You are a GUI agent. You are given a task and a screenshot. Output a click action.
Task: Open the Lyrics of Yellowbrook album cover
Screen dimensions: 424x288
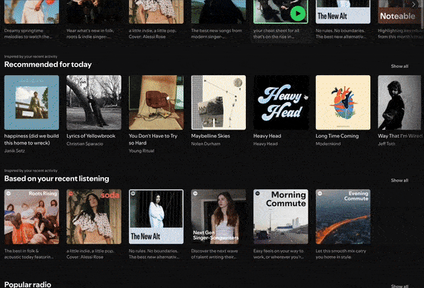coord(94,103)
